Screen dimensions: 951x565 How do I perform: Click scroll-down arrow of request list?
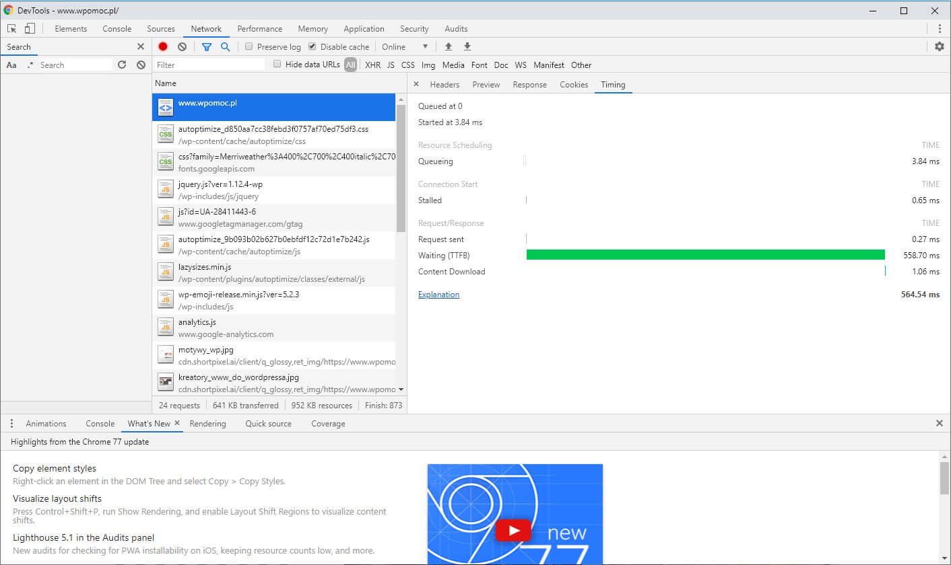pyautogui.click(x=401, y=389)
